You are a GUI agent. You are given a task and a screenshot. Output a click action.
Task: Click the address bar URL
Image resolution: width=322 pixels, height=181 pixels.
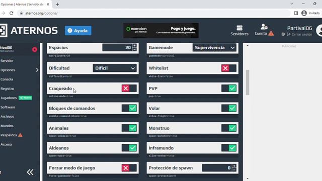coord(41,13)
